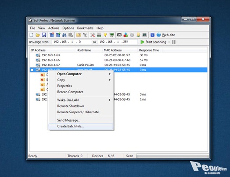Viewport: 230px width, 177px height.
Task: Click the grey gear toolbar icon
Action: tap(132, 35)
